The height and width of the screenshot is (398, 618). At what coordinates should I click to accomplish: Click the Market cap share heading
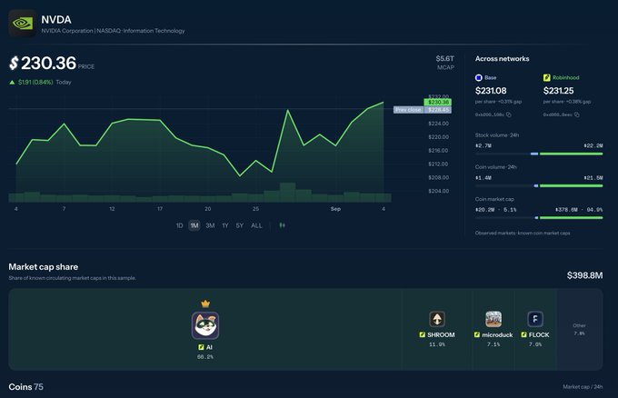click(x=44, y=267)
